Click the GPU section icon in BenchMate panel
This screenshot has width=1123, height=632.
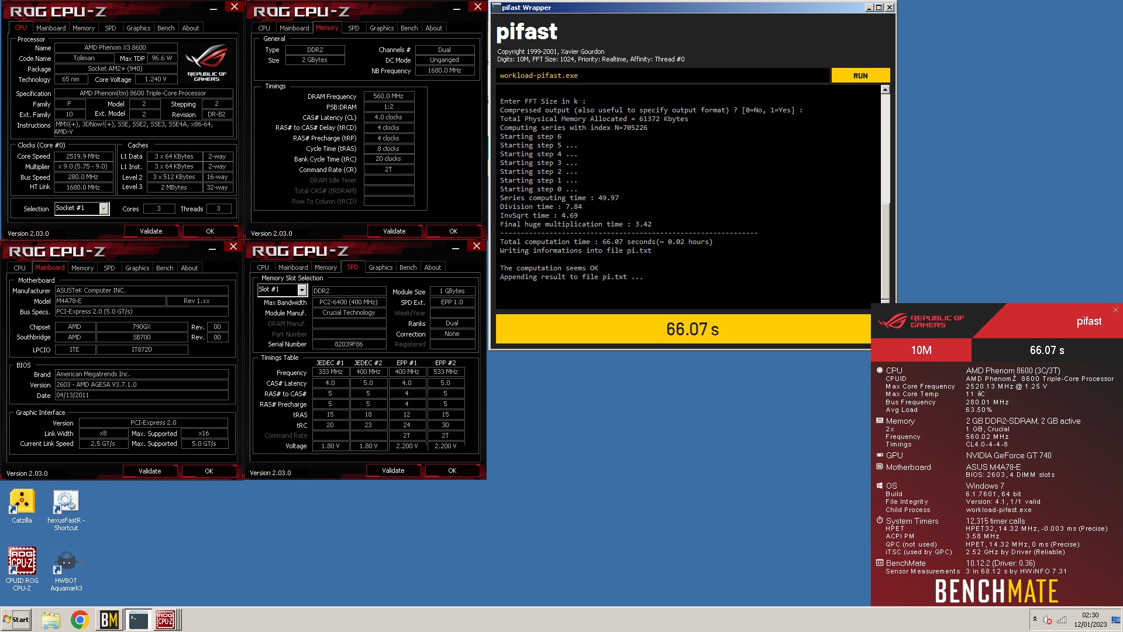(879, 455)
